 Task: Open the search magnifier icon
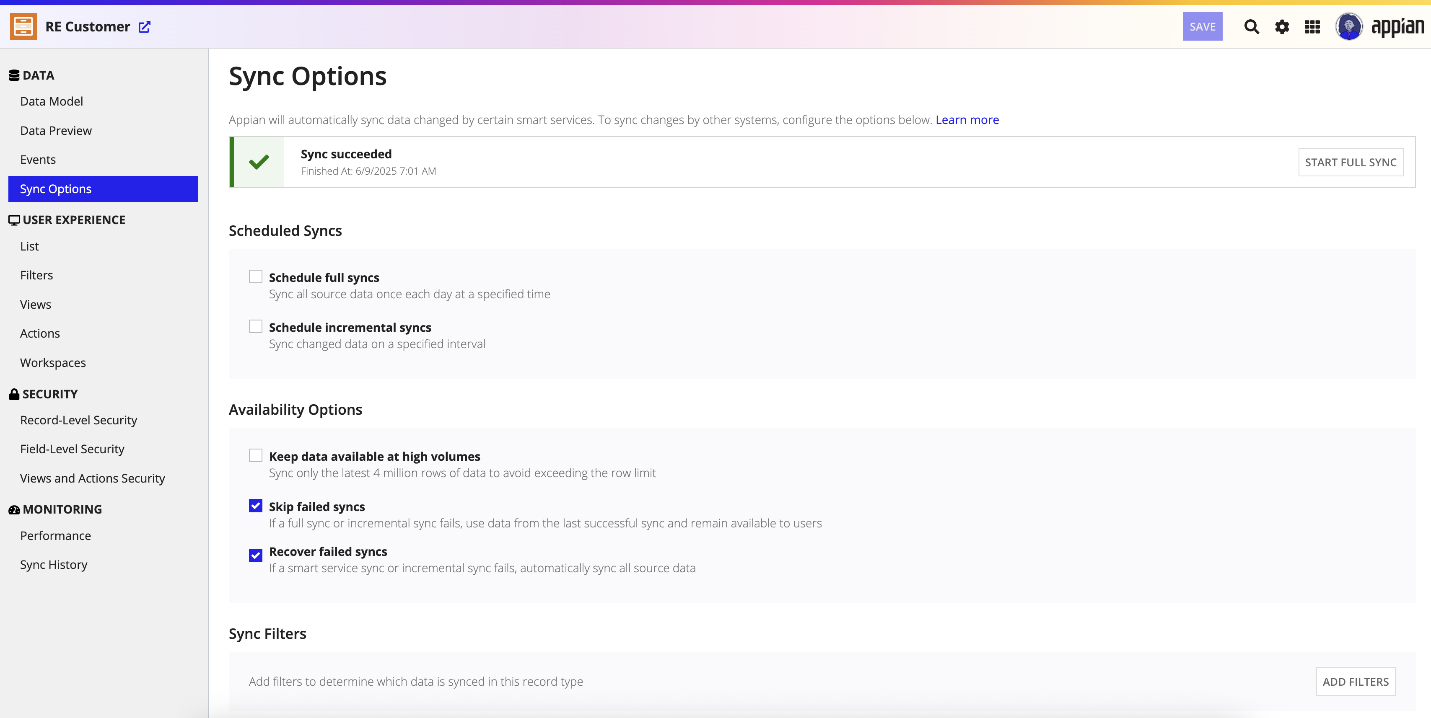pyautogui.click(x=1251, y=27)
